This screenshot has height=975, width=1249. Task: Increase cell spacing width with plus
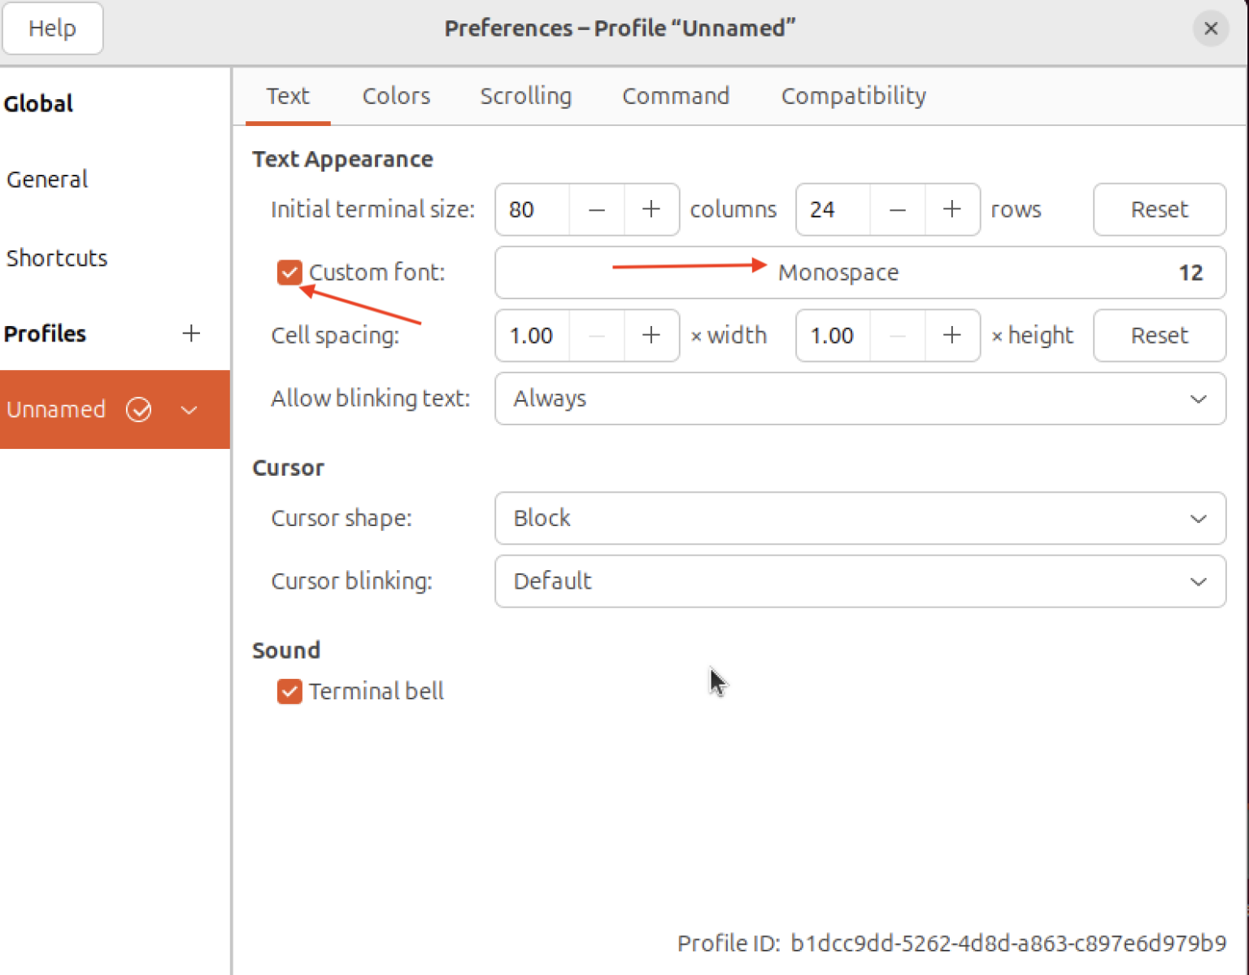(651, 335)
